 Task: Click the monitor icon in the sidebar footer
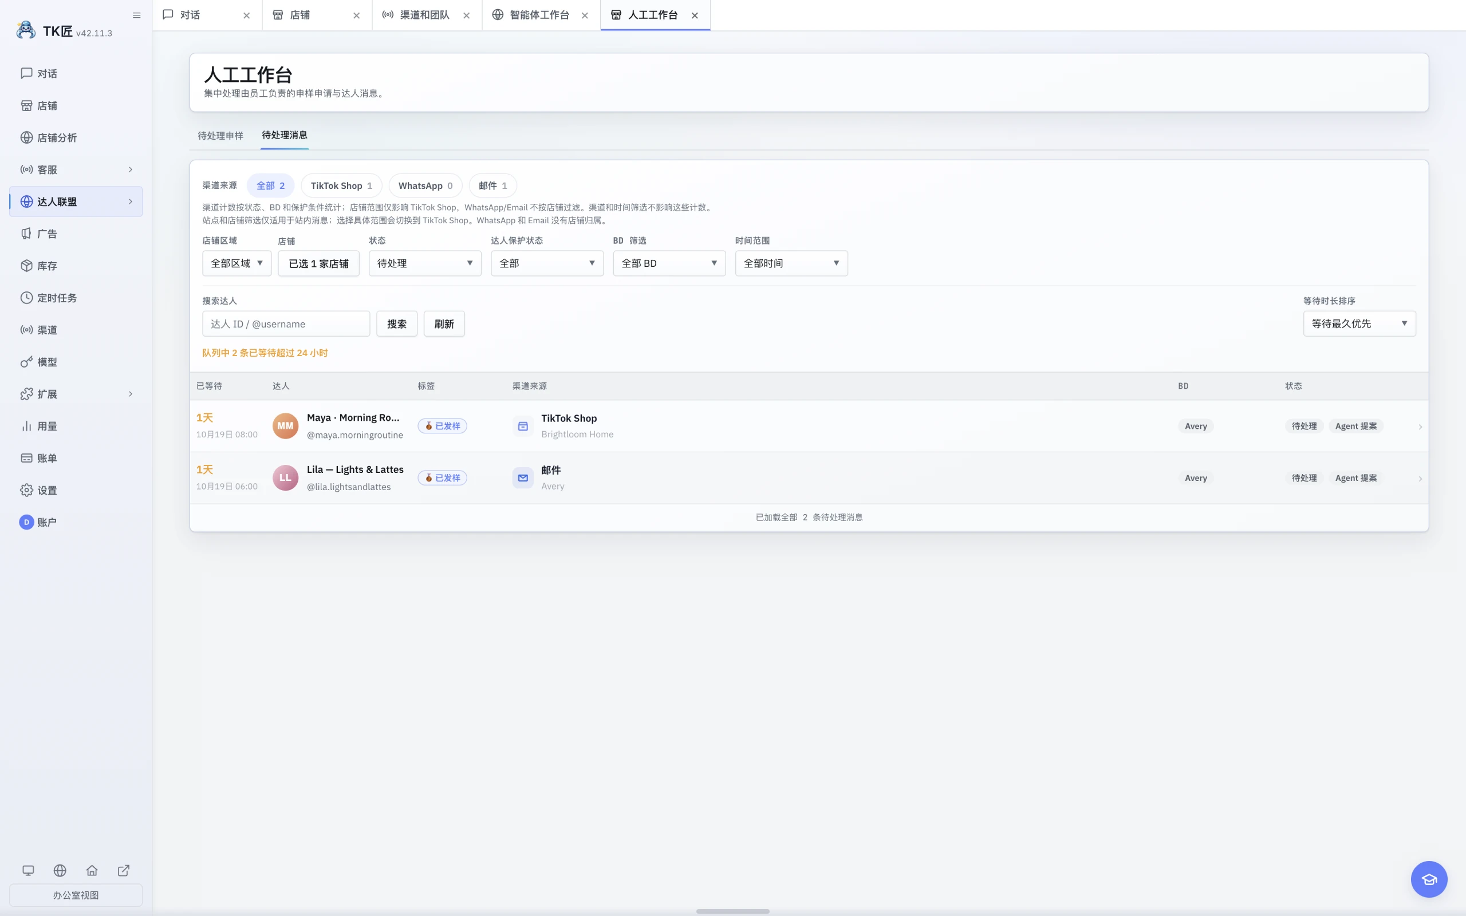(28, 870)
